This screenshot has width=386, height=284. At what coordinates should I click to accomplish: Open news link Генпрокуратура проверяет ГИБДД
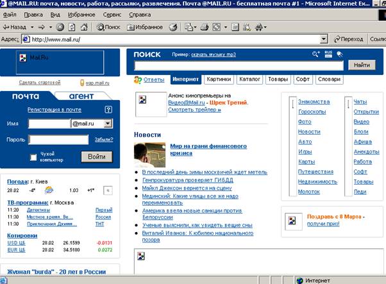point(188,180)
